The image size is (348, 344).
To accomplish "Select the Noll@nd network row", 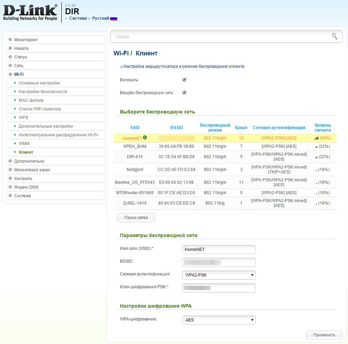I will click(225, 170).
